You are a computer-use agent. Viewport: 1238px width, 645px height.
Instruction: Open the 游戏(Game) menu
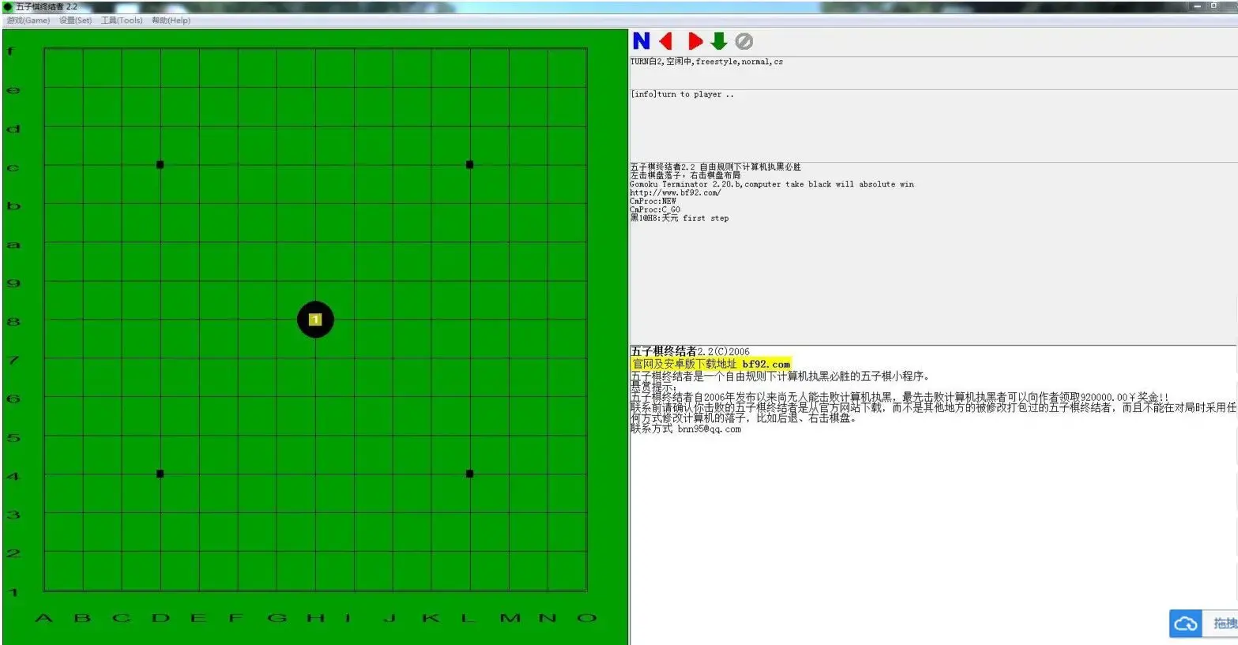click(x=28, y=21)
